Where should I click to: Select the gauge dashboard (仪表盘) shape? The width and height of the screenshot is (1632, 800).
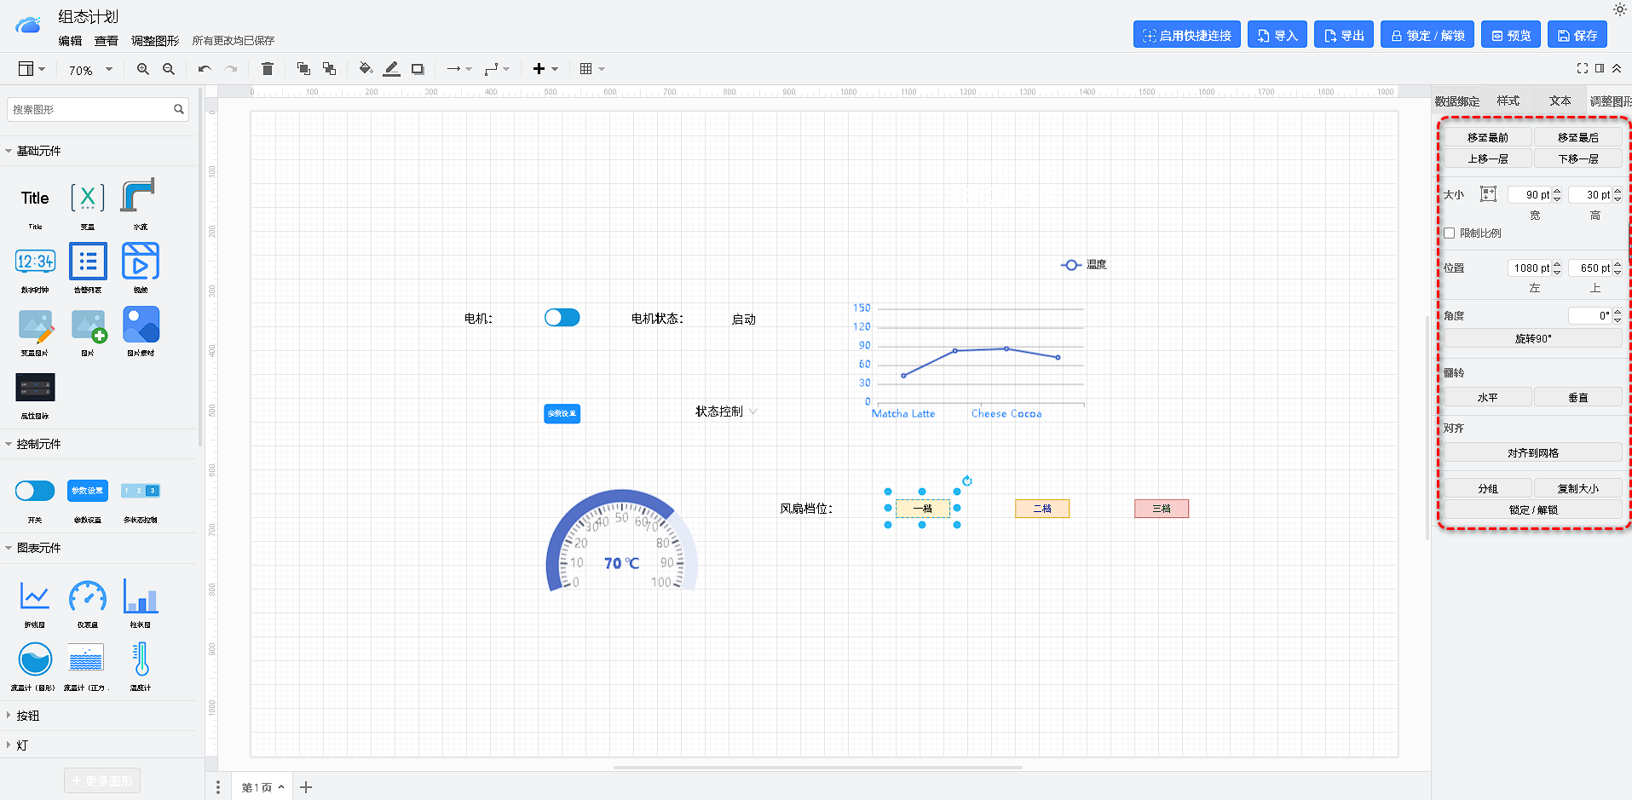(x=88, y=597)
